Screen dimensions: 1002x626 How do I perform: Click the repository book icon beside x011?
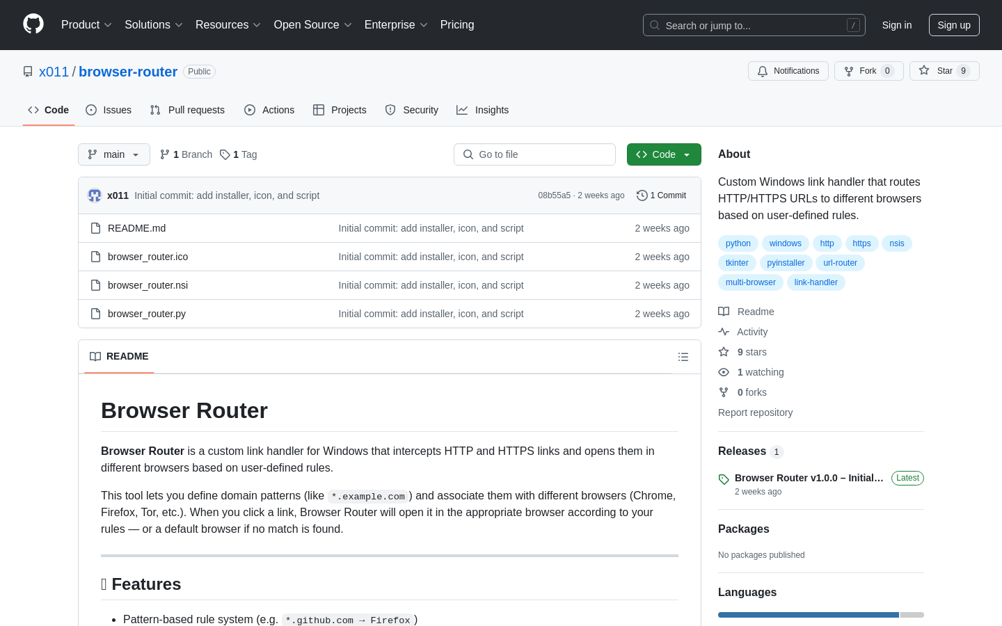point(28,72)
